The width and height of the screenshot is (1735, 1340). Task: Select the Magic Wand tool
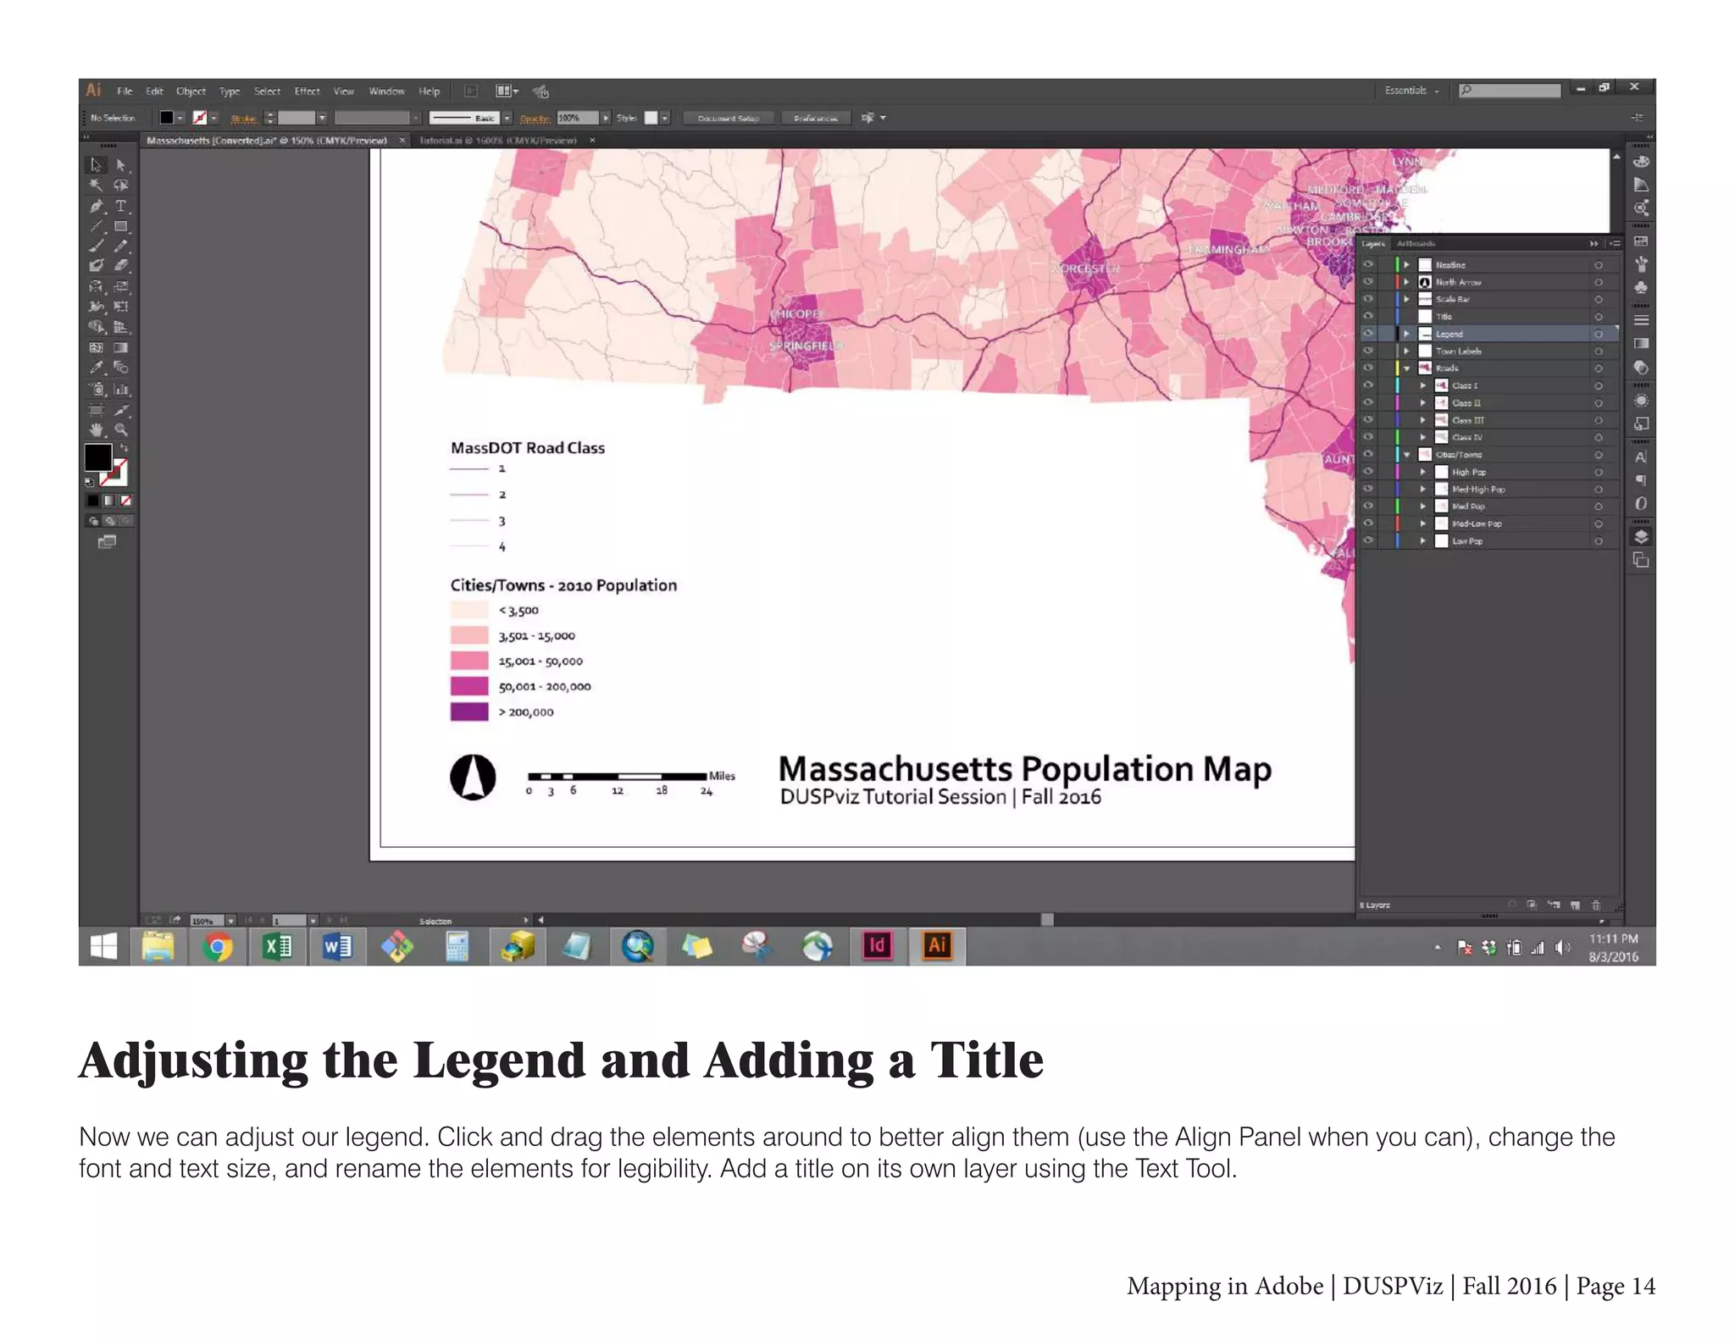(97, 185)
